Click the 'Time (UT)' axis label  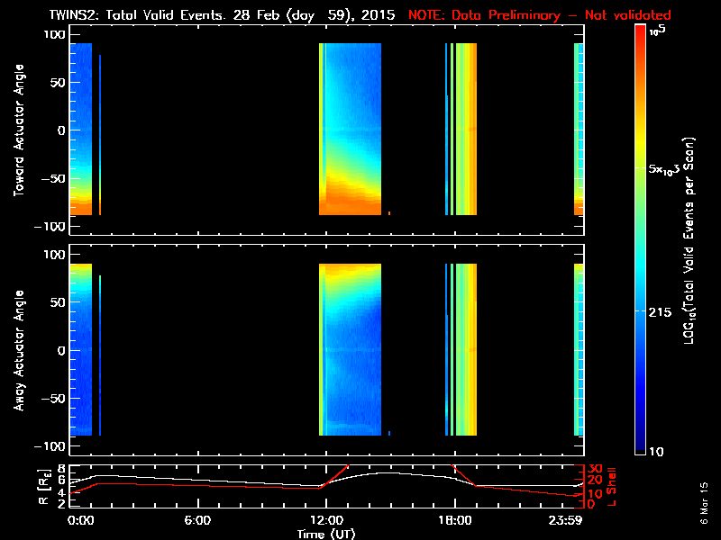(x=327, y=534)
